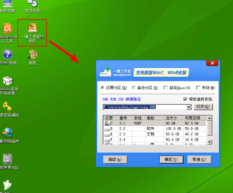233x193 pixels.
Task: Click the 取消 button
Action: point(199,160)
